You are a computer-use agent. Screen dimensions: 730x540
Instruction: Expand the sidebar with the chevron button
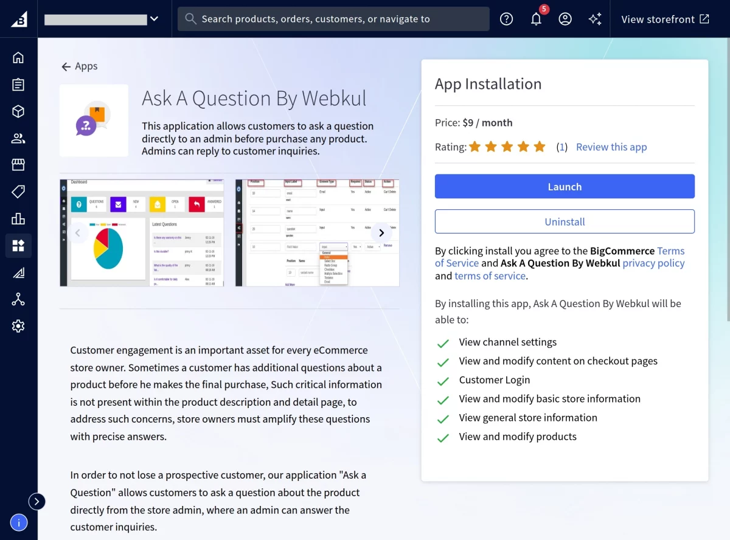(x=37, y=501)
